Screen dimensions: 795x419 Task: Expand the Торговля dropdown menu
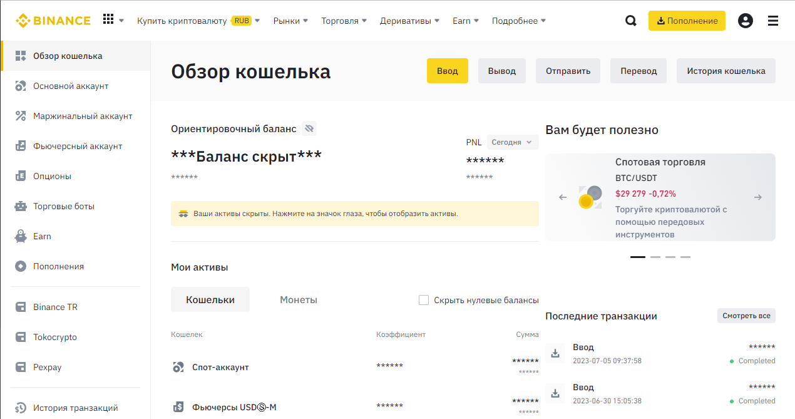[x=344, y=21]
